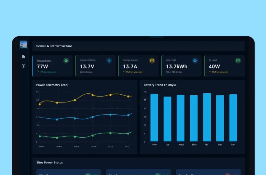
Task: Select green line data point at 16:00
Action: (110, 133)
